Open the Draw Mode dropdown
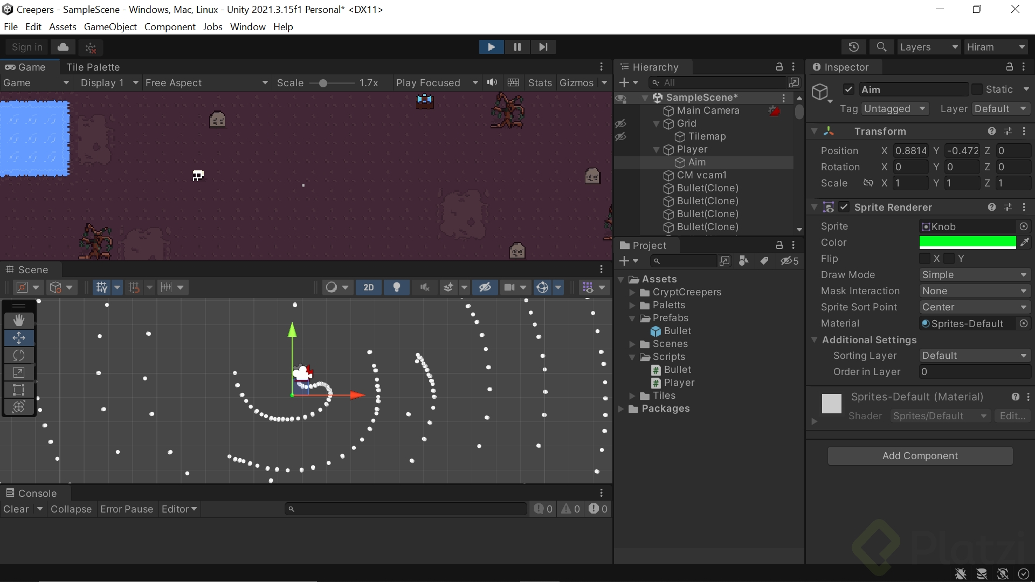 [974, 275]
